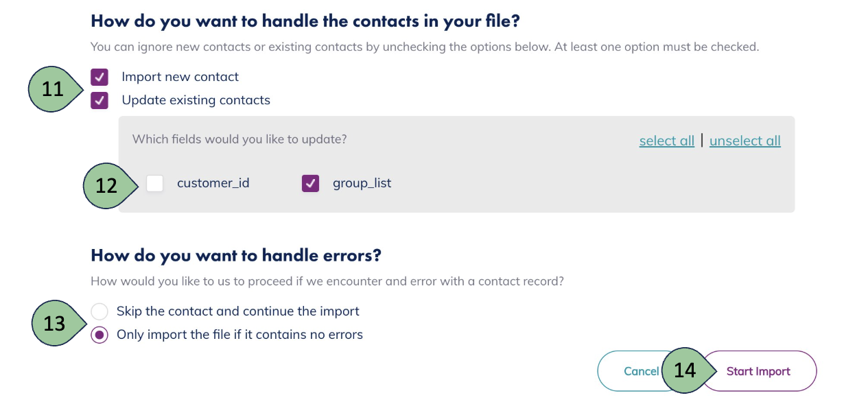Select the Only import if no errors radio

tap(99, 335)
